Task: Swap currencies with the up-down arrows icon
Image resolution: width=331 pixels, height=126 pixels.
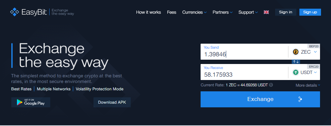Action: [296, 62]
